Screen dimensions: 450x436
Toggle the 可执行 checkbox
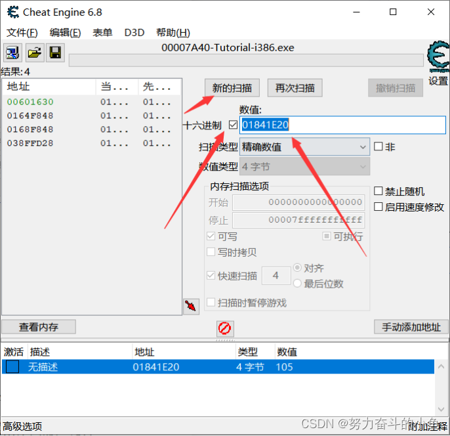[326, 236]
